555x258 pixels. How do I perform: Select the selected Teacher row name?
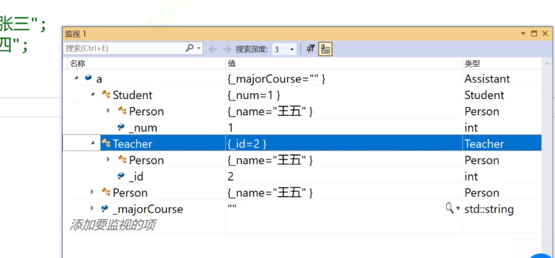pyautogui.click(x=133, y=144)
